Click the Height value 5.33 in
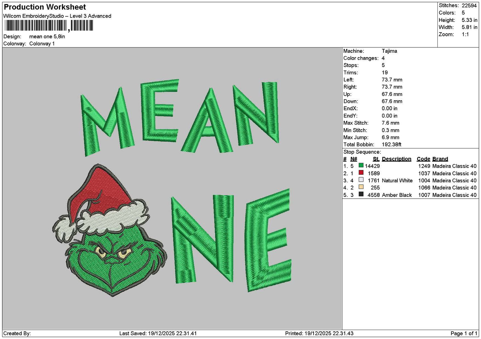Image resolution: width=481 pixels, height=339 pixels. pyautogui.click(x=469, y=20)
